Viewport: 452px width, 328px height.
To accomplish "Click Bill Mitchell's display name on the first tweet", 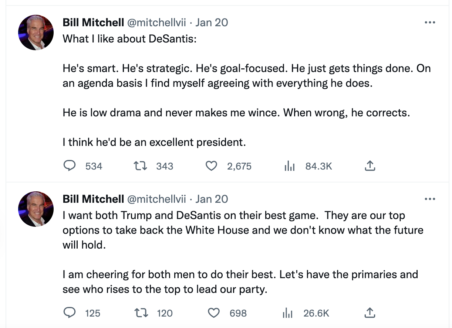I will click(93, 22).
